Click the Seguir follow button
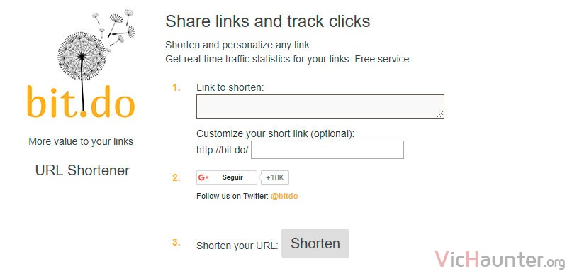This screenshot has height=274, width=572. point(227,177)
